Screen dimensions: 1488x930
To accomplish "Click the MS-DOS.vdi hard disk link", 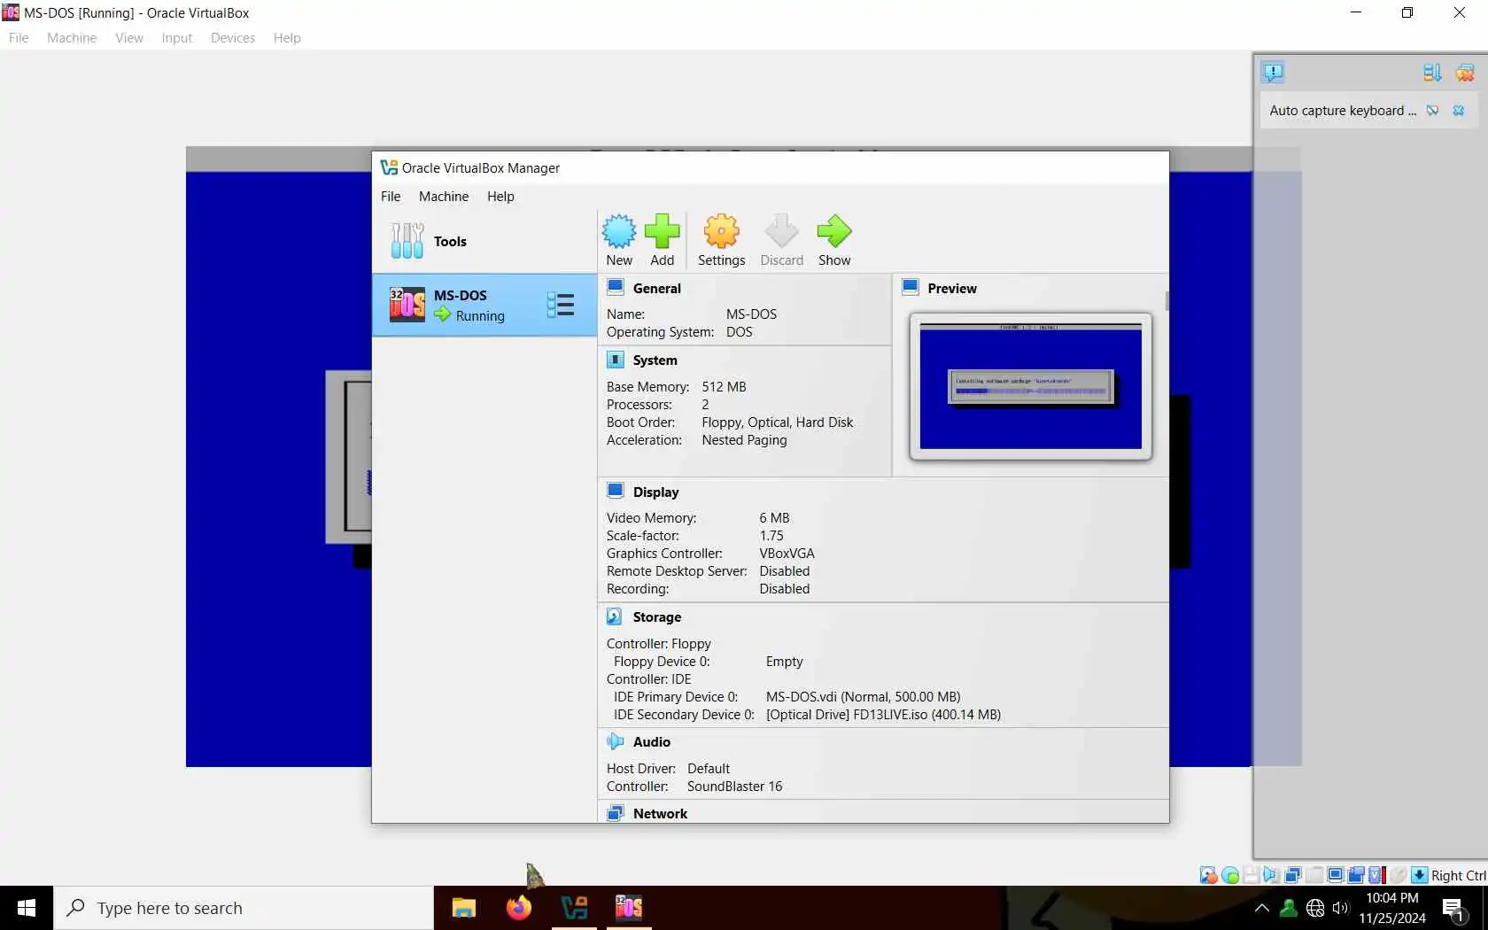I will (863, 697).
